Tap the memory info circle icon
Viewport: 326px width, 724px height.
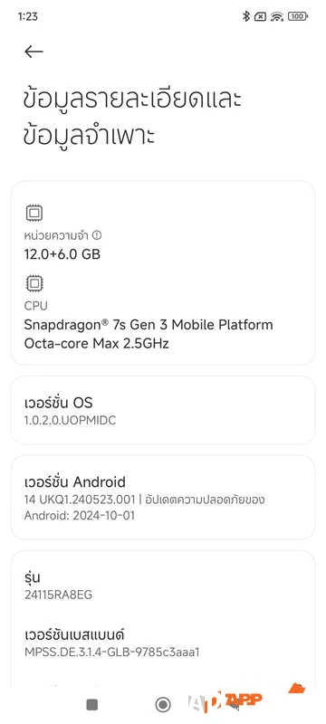(97, 235)
